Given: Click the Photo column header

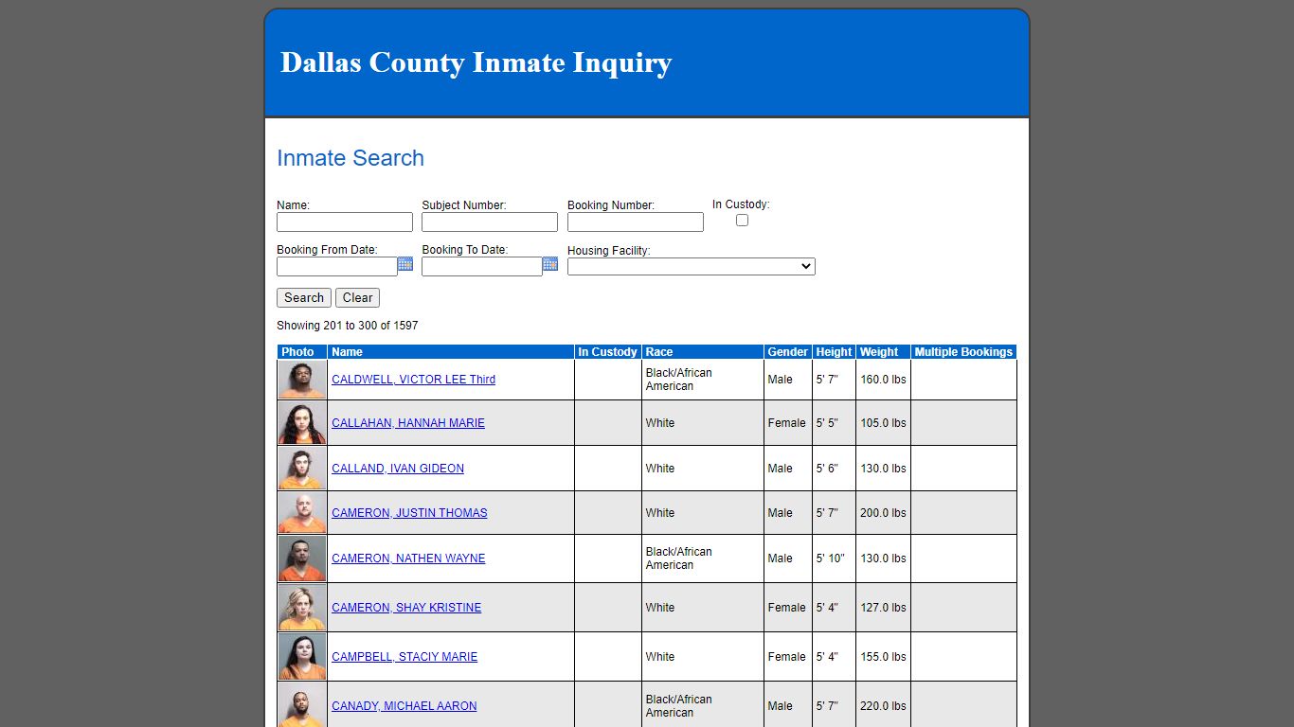Looking at the screenshot, I should click(302, 352).
